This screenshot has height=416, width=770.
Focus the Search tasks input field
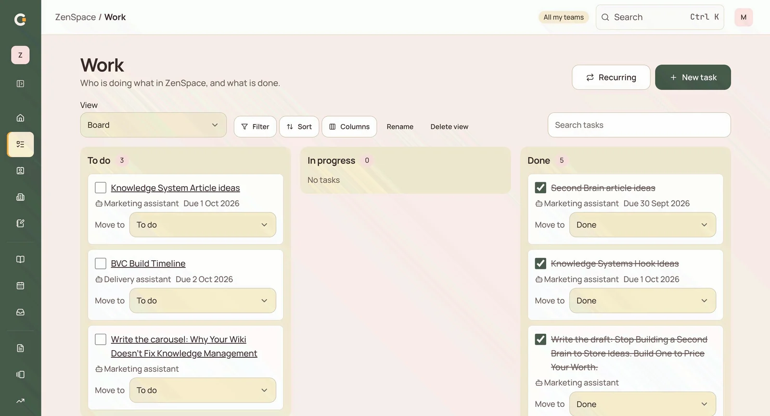click(639, 125)
